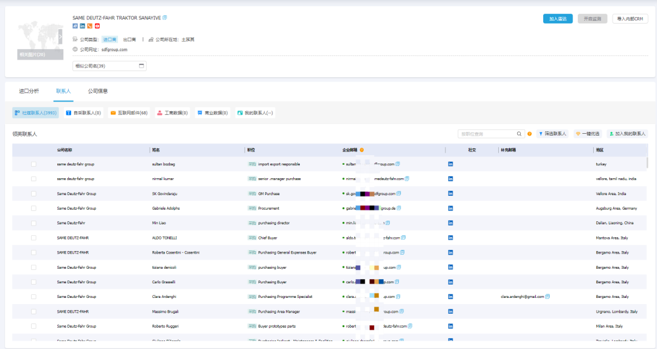Click the 加入雷达 button

point(557,19)
